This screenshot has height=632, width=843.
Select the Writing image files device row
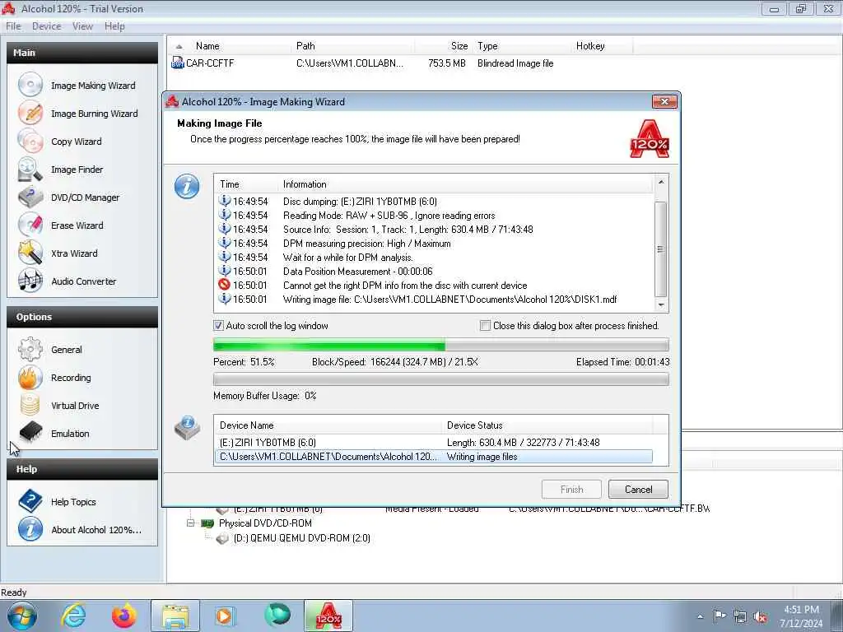[x=433, y=456]
